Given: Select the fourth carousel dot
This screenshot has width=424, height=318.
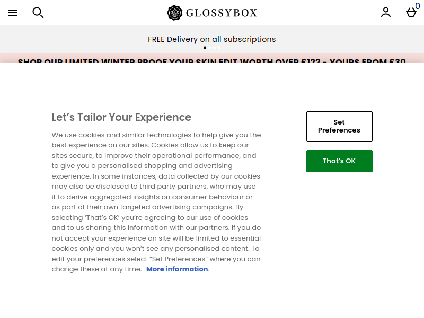Looking at the screenshot, I should [x=219, y=48].
